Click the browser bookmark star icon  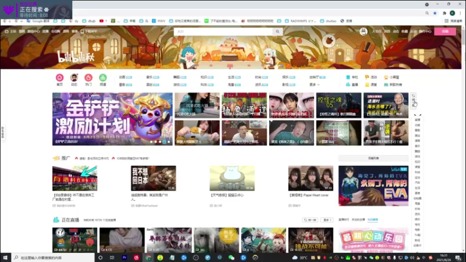[435, 13]
